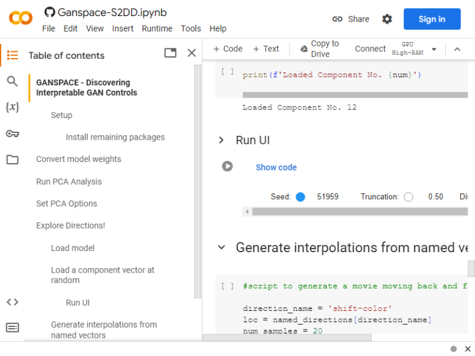
Task: Open the Find and replace search icon
Action: pyautogui.click(x=12, y=81)
